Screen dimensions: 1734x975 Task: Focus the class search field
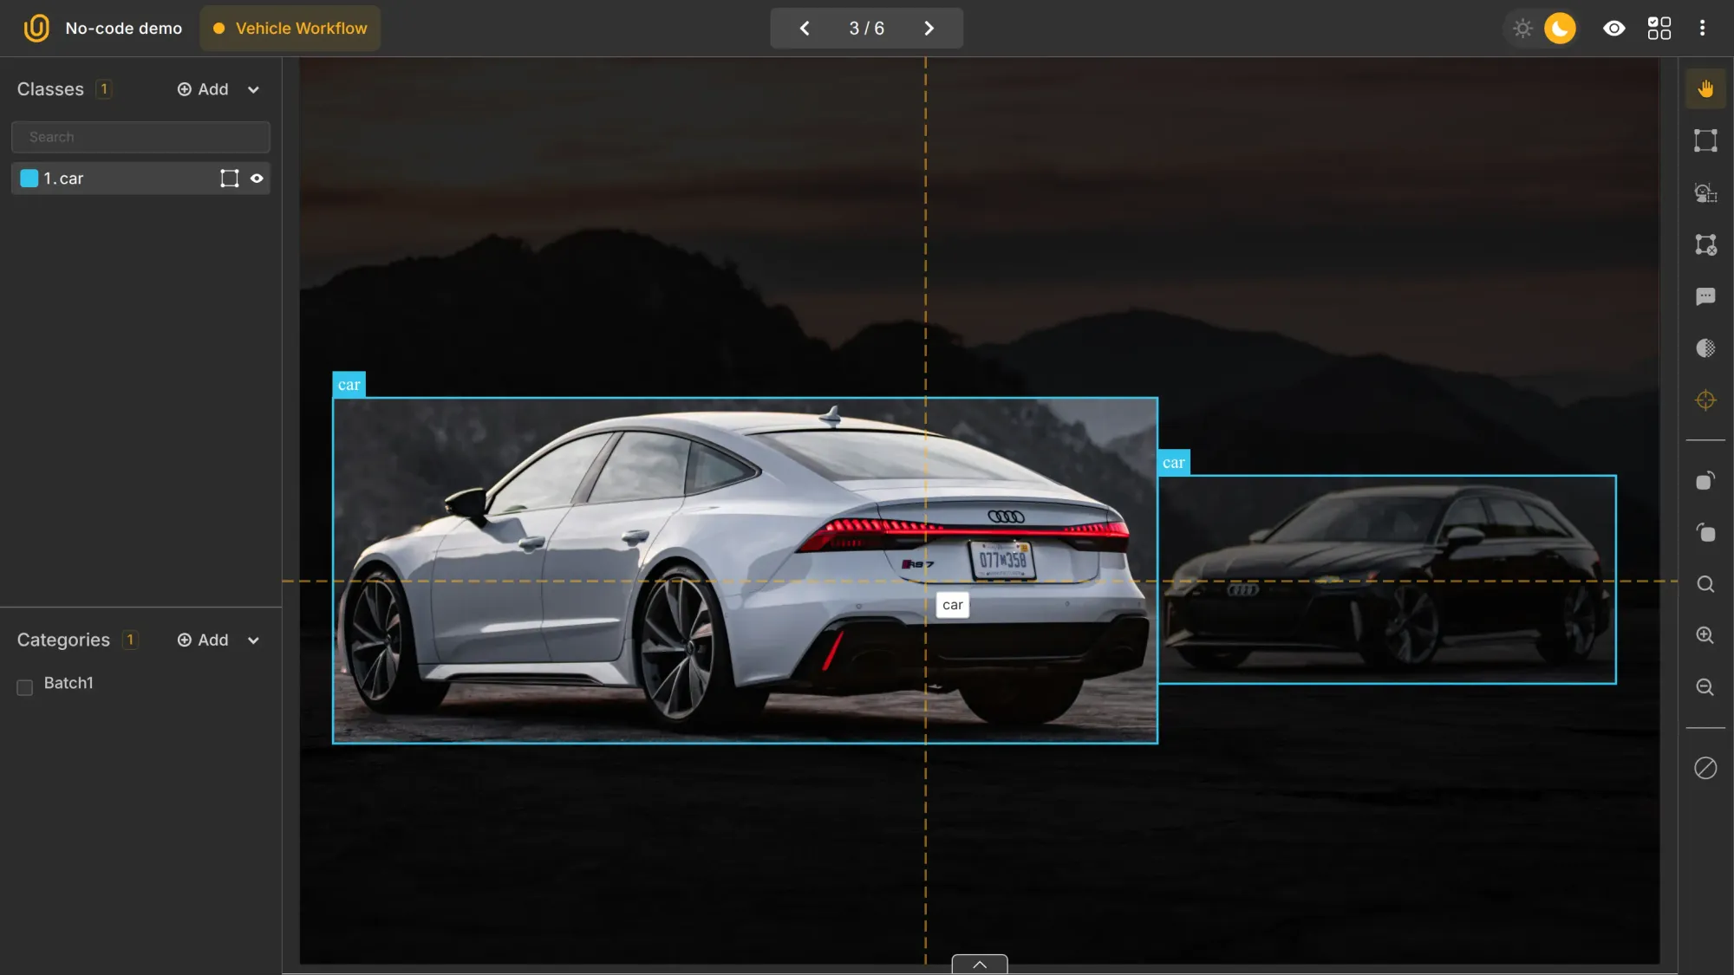[x=140, y=137]
